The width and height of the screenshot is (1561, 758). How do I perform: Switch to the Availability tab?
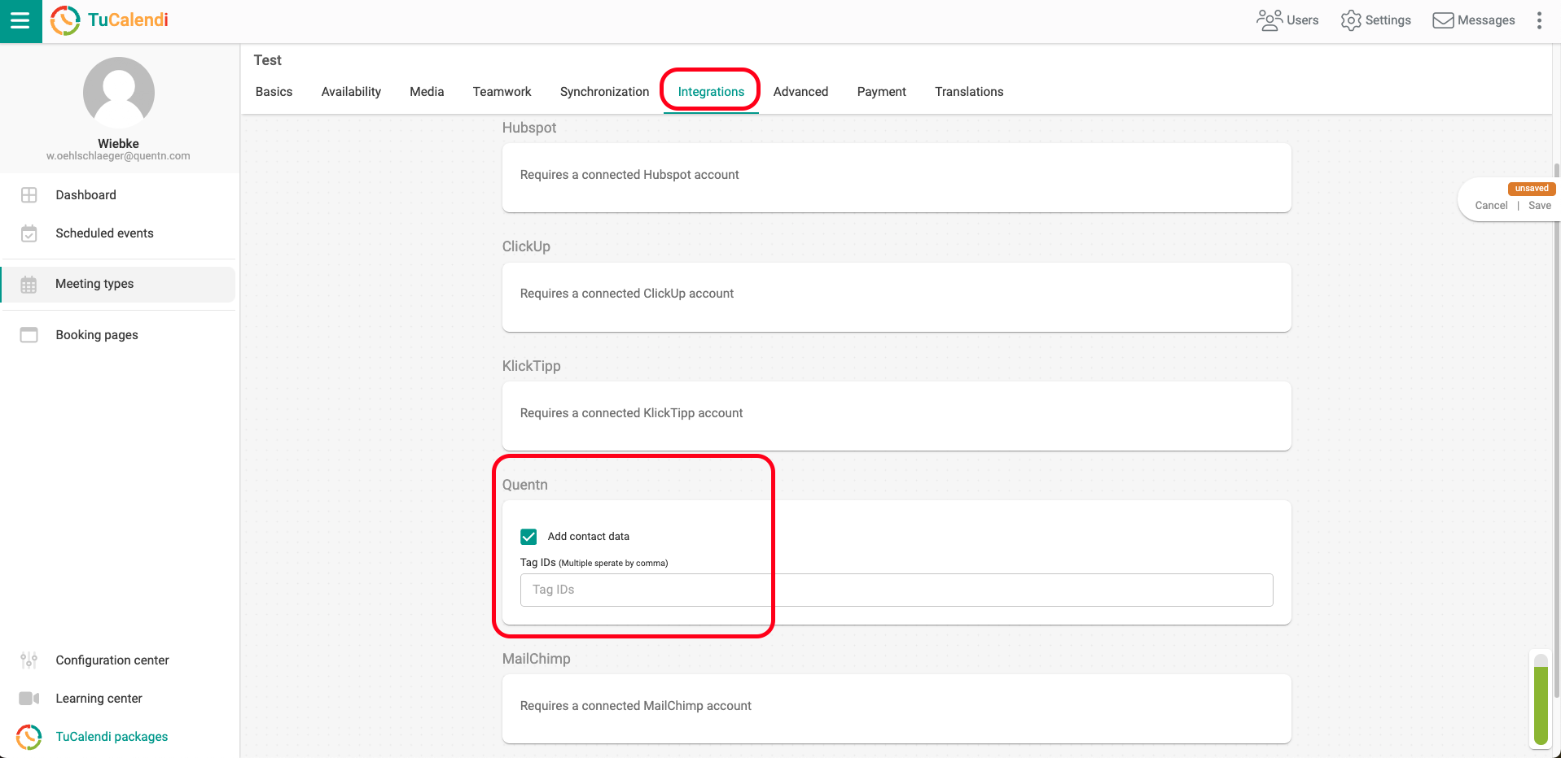[351, 92]
